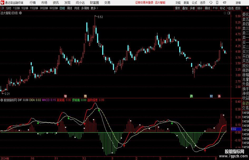Image resolution: width=249 pixels, height=160 pixels.
Task: Toggle the left sidebar panel icon
Action: click(2, 8)
